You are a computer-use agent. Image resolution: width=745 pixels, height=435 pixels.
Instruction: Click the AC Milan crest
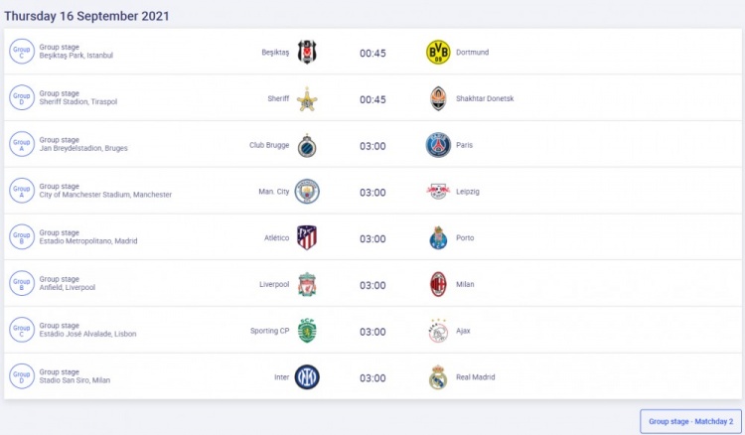[x=438, y=285]
